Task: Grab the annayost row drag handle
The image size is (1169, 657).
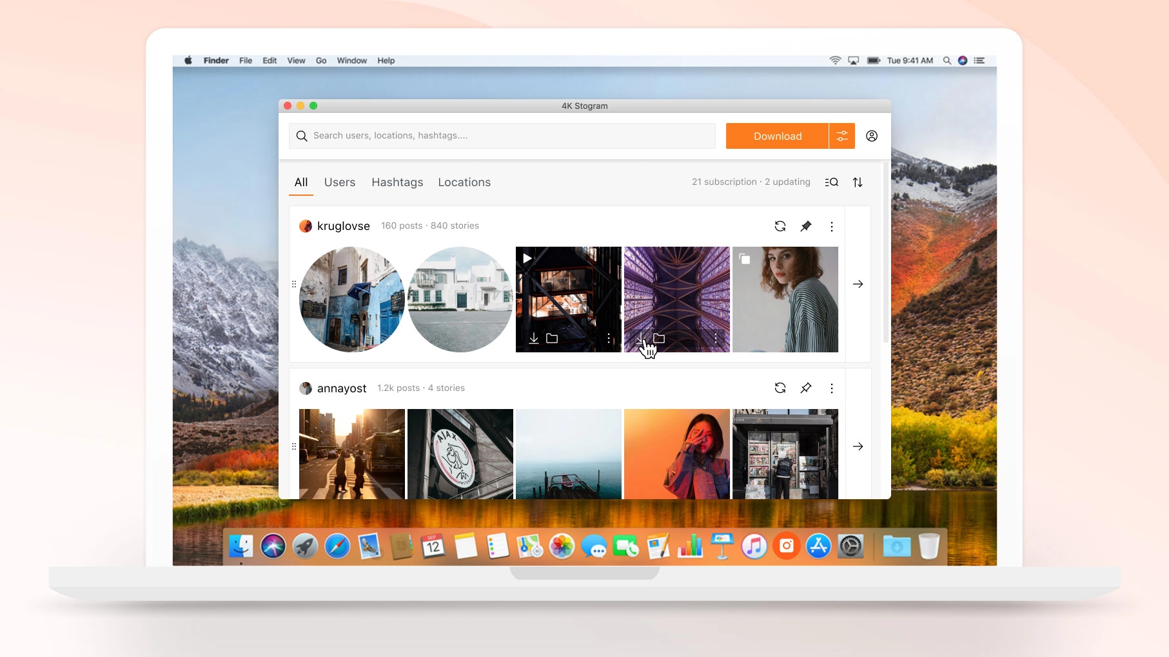Action: (294, 446)
